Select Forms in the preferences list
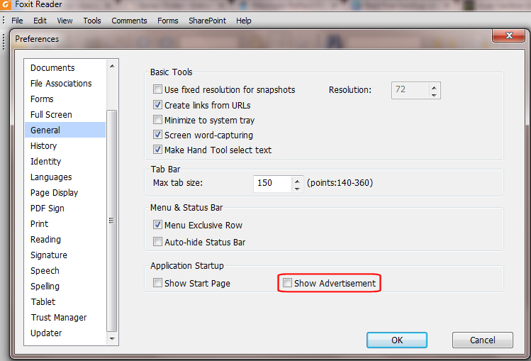The width and height of the screenshot is (531, 361). [x=65, y=99]
